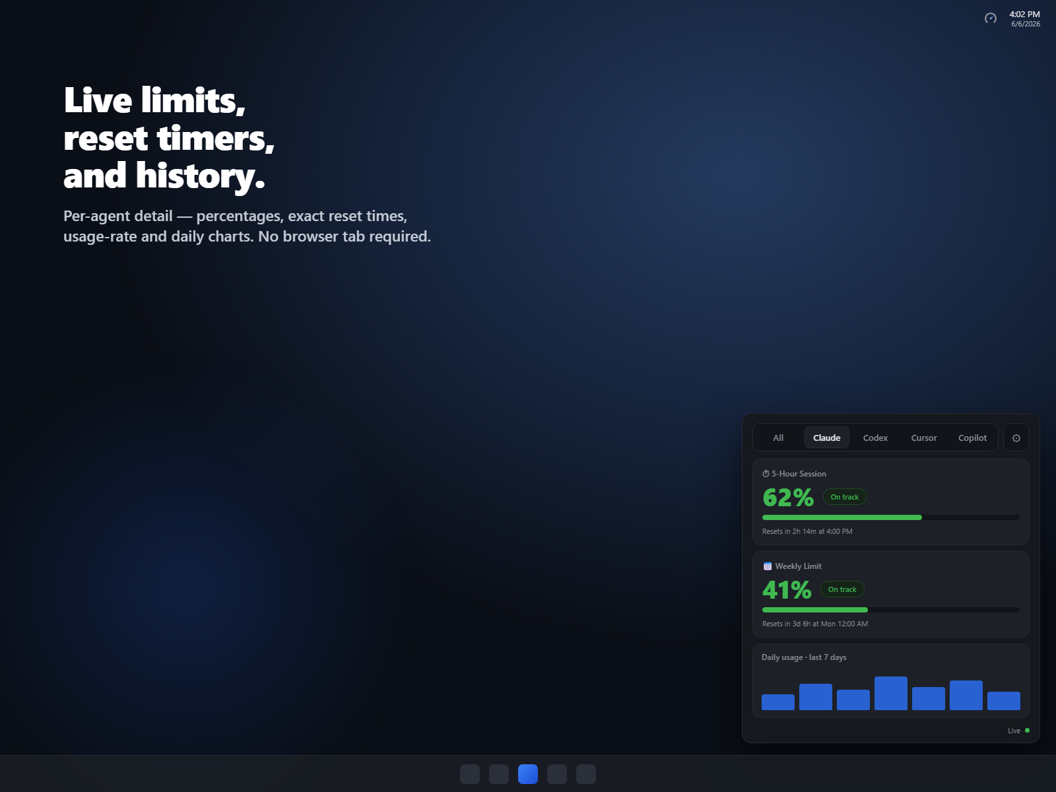This screenshot has width=1056, height=792.
Task: Click the sixth bar in daily usage chart
Action: 966,695
